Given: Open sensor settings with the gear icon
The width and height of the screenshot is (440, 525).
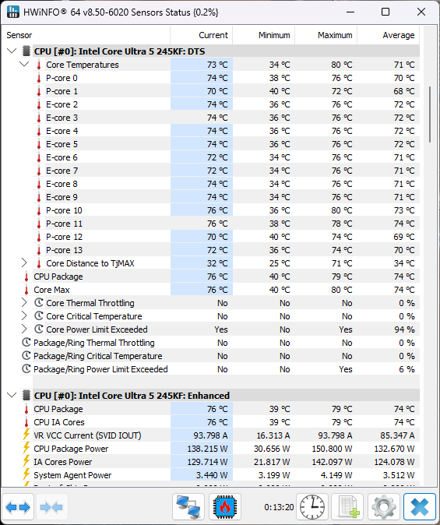Looking at the screenshot, I should [384, 507].
